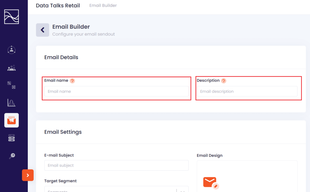
Task: Click the Email Details section heading
Action: coord(61,57)
